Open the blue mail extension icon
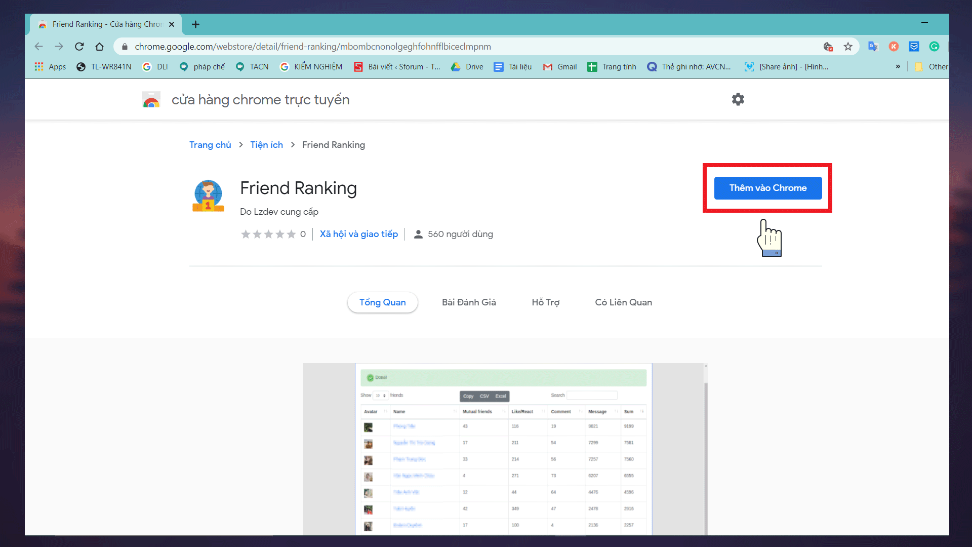 914,47
